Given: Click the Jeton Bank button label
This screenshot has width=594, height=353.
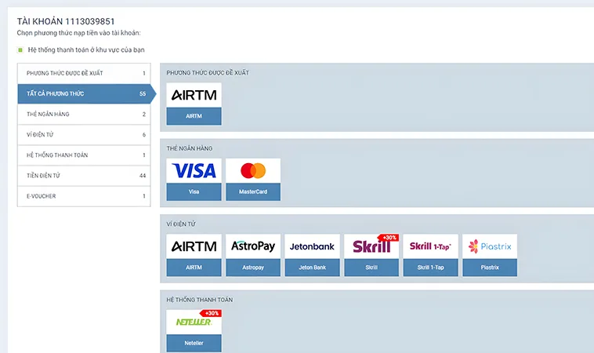Looking at the screenshot, I should (312, 267).
